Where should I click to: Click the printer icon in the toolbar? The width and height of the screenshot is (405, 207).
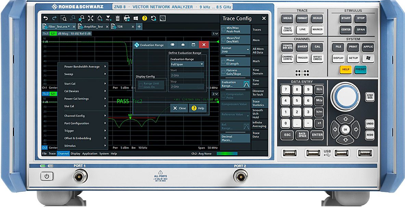click(x=127, y=18)
